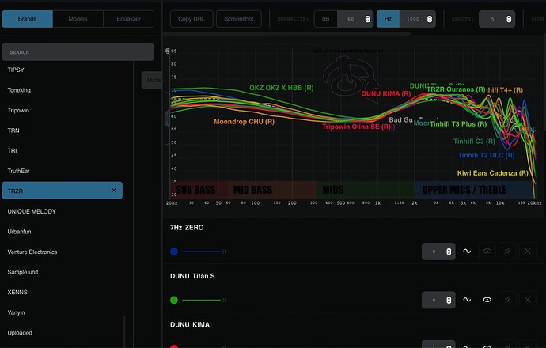
Task: Click the brand list scrollbar
Action: click(123, 331)
